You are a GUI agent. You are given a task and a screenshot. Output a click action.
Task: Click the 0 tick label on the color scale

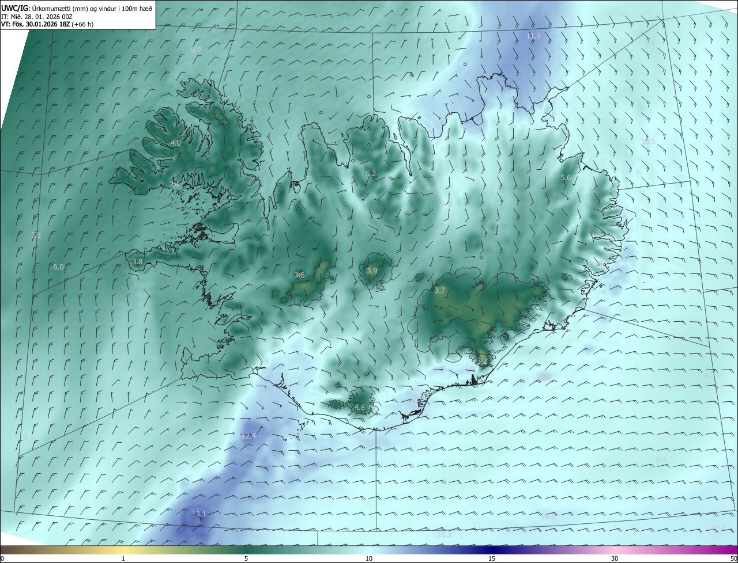[x=2, y=559]
